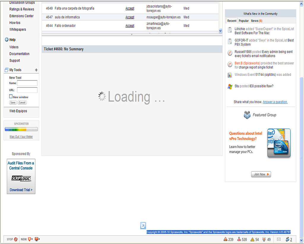Click the Spicemeter progress bar
The image size is (304, 244).
(x=21, y=129)
